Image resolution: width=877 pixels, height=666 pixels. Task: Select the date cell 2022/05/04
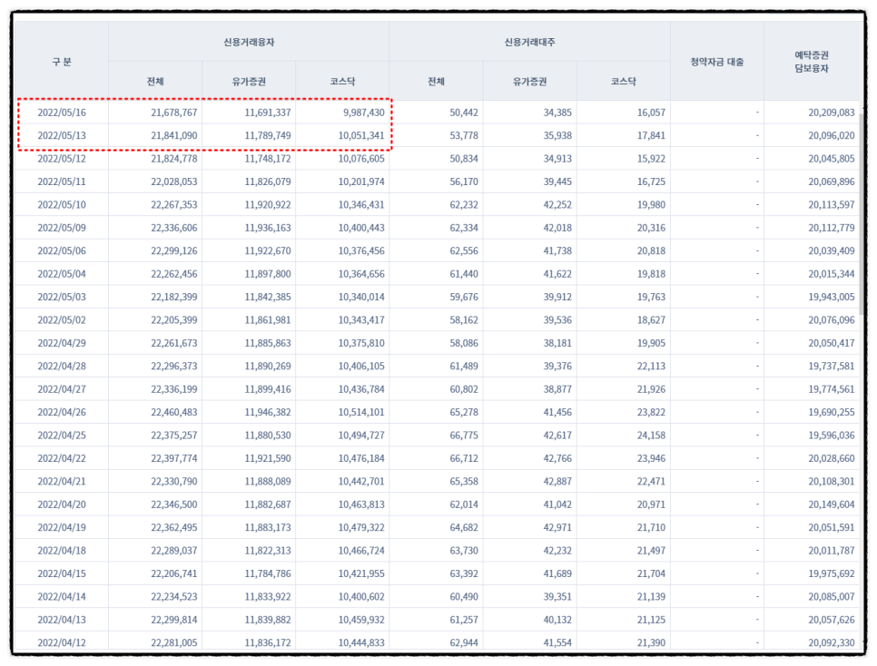(x=62, y=274)
